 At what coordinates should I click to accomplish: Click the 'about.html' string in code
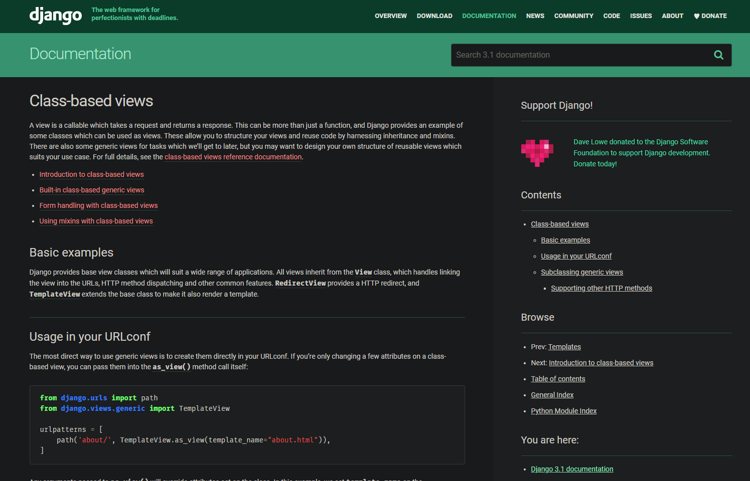[x=293, y=440]
